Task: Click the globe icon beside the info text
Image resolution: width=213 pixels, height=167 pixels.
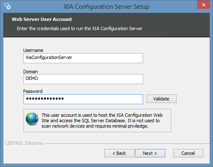Action: click(x=32, y=119)
